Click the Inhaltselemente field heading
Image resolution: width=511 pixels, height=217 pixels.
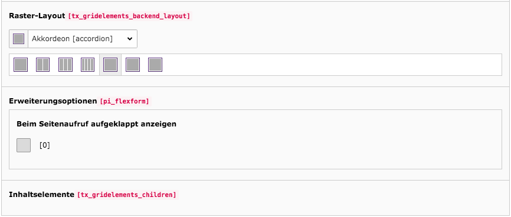[x=42, y=195]
